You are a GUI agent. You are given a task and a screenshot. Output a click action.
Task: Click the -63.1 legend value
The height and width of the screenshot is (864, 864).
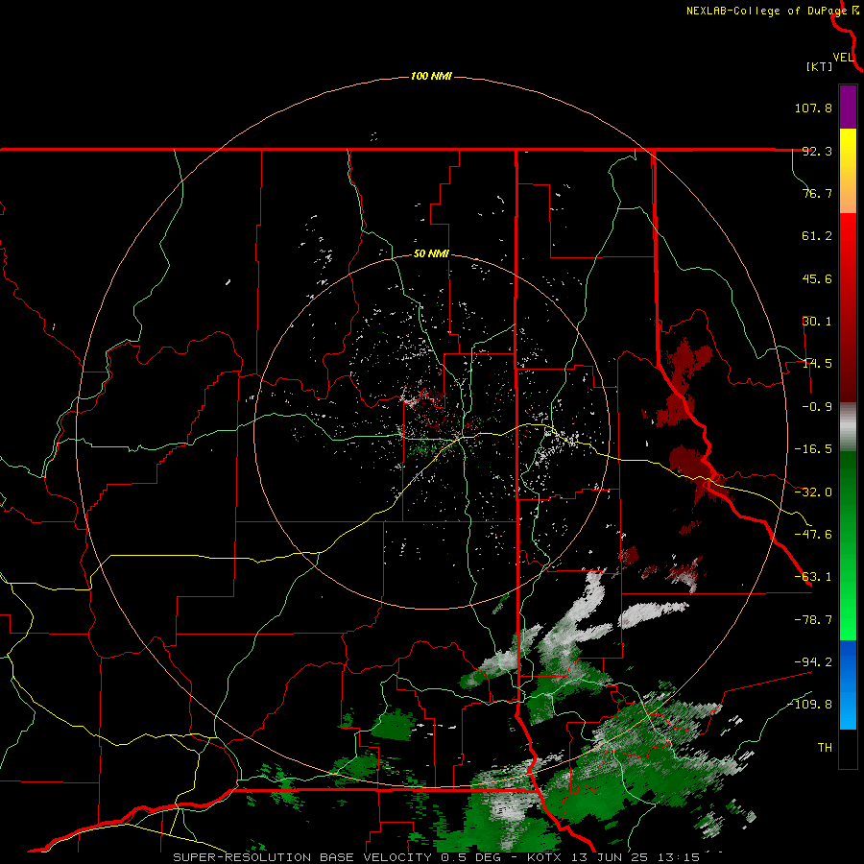tap(813, 577)
